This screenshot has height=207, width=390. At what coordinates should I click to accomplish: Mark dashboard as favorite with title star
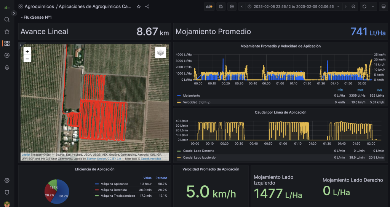[139, 6]
